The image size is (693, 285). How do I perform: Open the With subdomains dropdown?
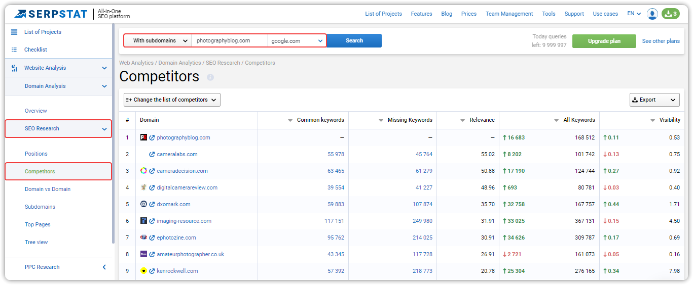click(158, 40)
